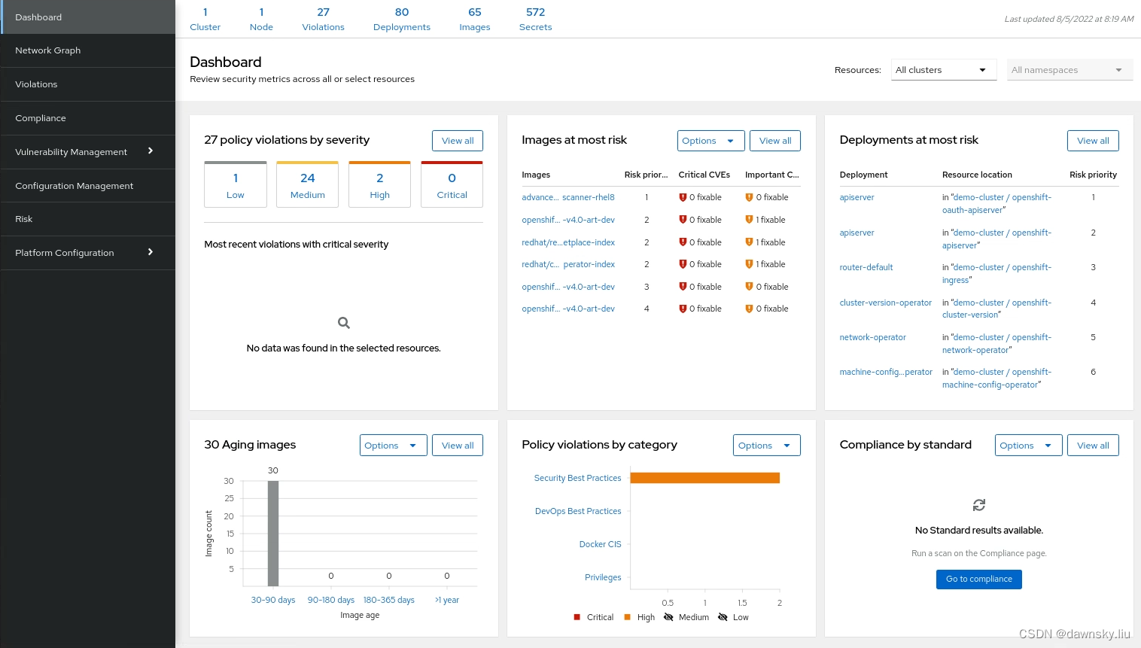Open router-default deployment link
Viewport: 1141px width, 648px height.
tap(866, 267)
